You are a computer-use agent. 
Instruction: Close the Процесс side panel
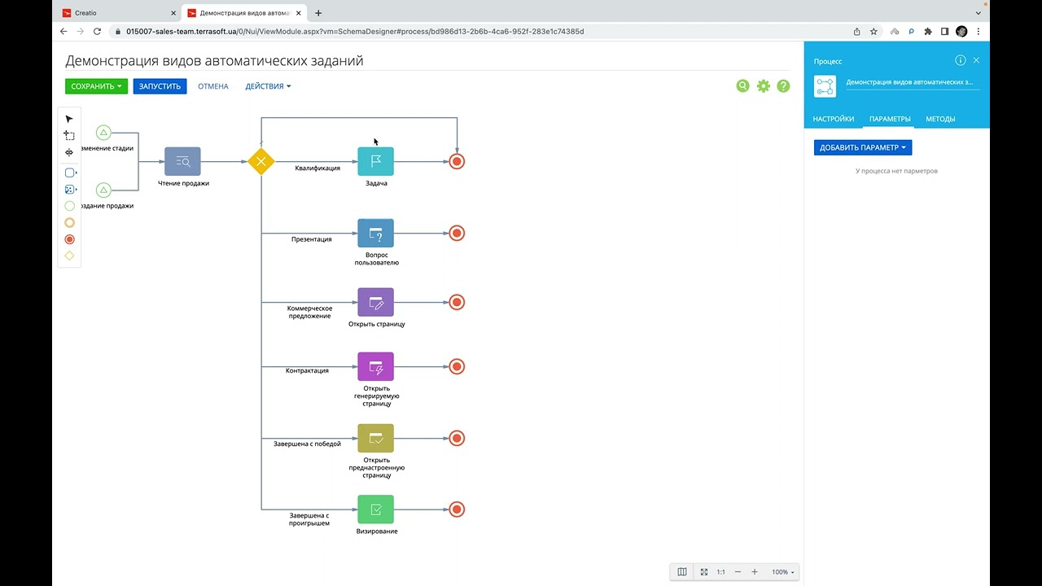point(977,60)
